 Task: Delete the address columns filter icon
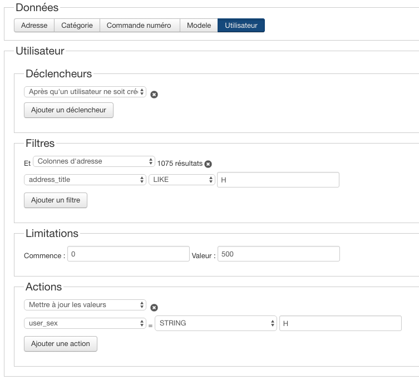[x=208, y=164]
